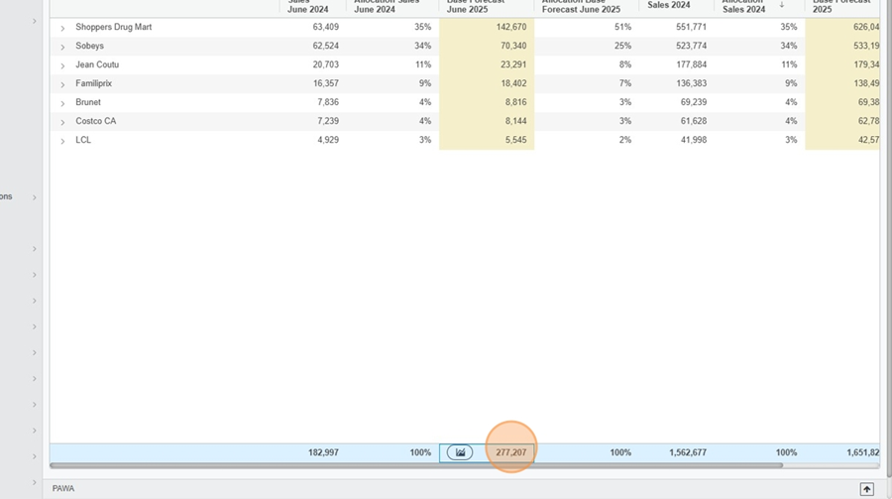Click the sales value 7,836

pyautogui.click(x=328, y=102)
